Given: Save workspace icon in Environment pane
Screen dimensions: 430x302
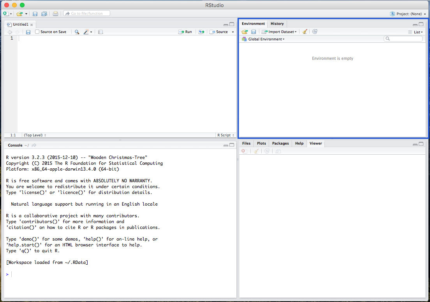Looking at the screenshot, I should (254, 32).
